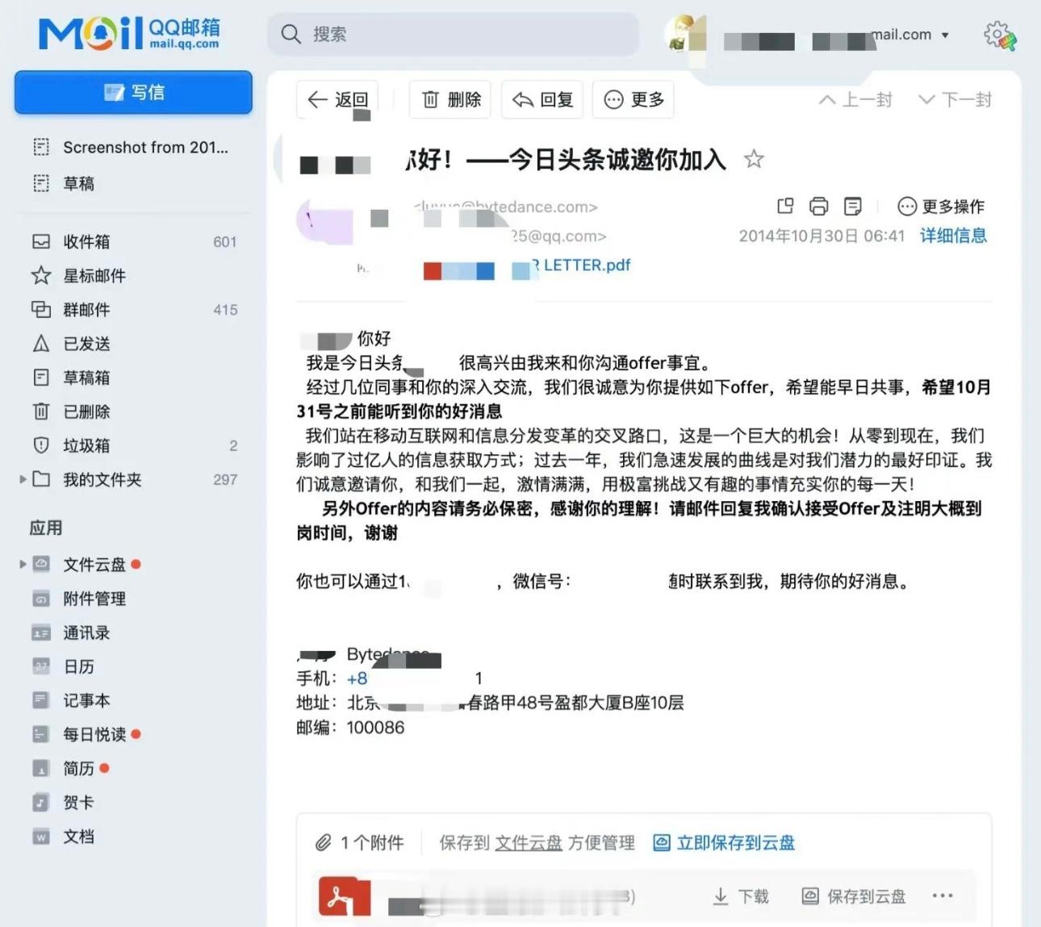Open 已发送 folder
1041x927 pixels.
133,344
